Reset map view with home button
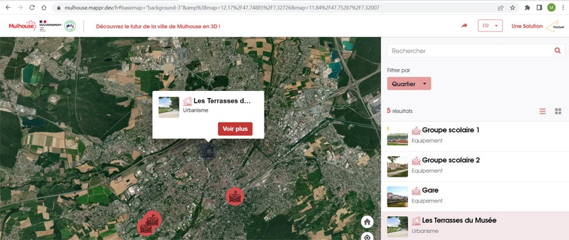The height and width of the screenshot is (240, 569). 367,221
